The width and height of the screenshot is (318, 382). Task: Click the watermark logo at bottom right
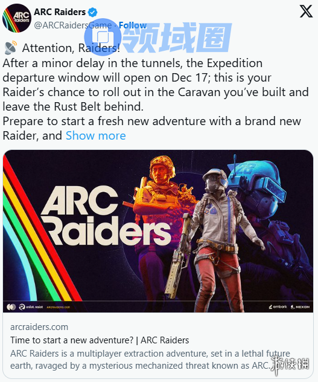(x=290, y=364)
